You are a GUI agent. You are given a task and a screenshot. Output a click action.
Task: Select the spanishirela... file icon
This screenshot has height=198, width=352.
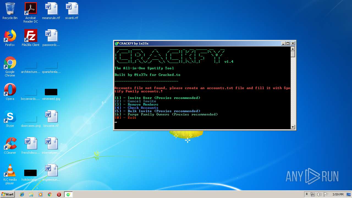51,67
